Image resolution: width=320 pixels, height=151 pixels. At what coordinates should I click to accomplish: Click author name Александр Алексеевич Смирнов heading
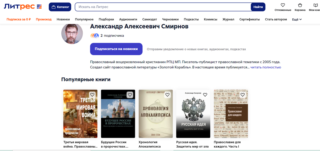[x=140, y=26]
